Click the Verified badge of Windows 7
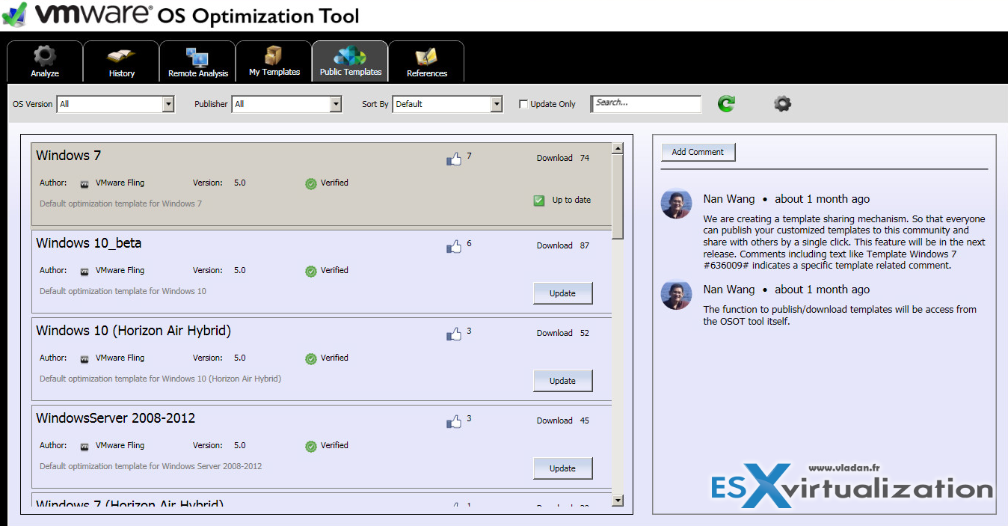Viewport: 1008px width, 526px height. pos(311,183)
